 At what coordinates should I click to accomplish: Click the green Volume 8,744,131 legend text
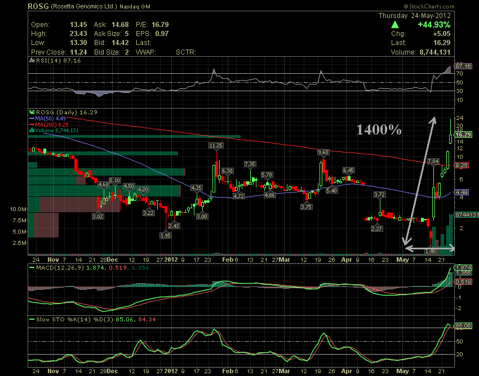[57, 131]
